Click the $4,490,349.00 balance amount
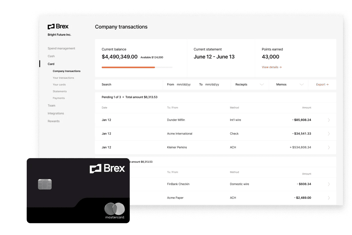 pos(120,57)
